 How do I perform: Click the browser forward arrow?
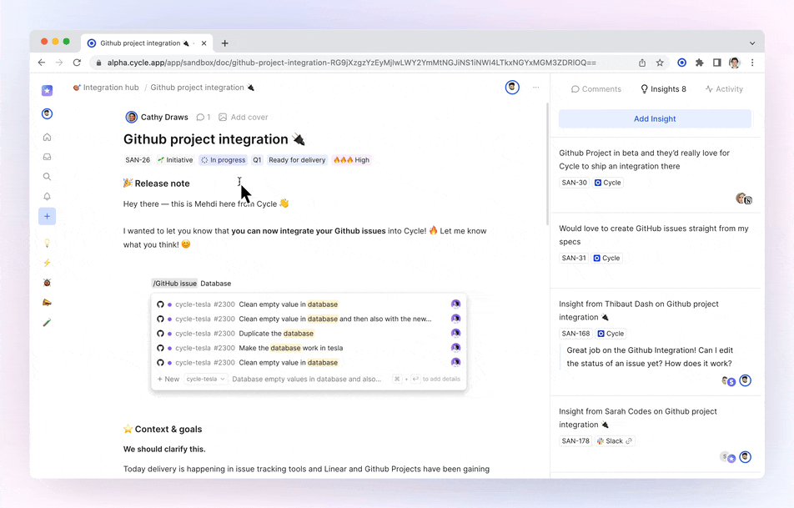pos(59,63)
